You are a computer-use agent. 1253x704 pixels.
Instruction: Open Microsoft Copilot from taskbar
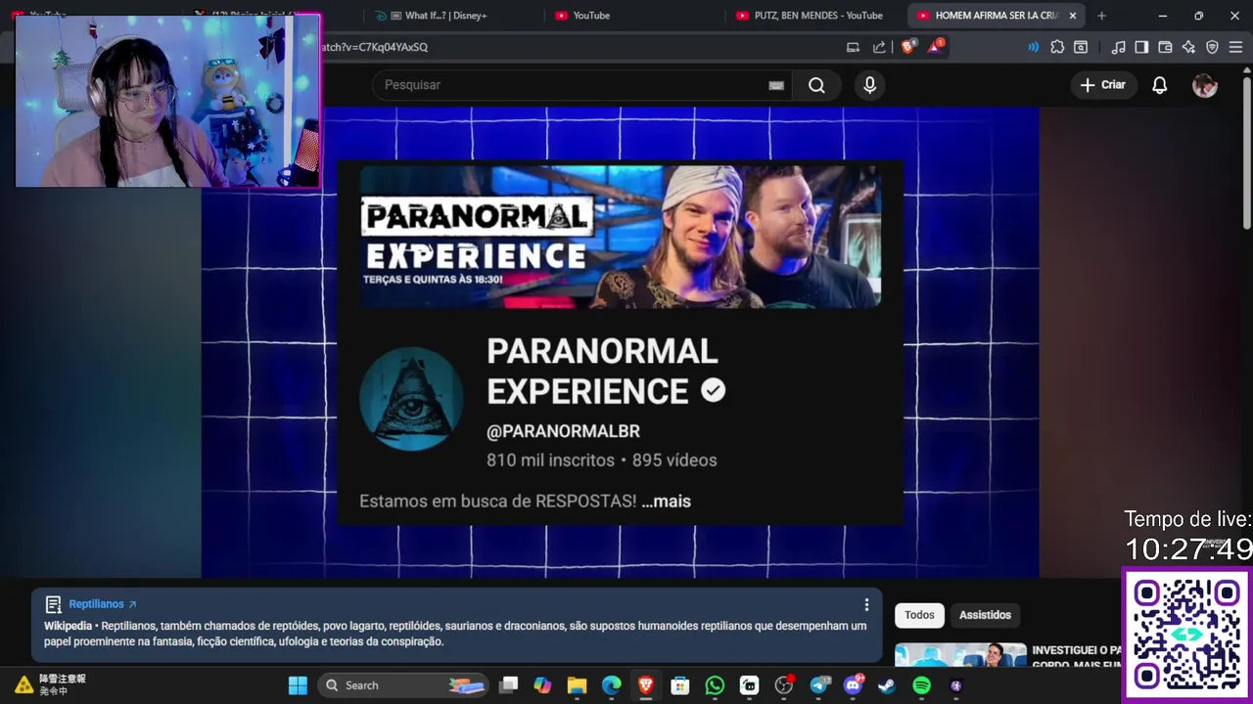click(x=542, y=685)
